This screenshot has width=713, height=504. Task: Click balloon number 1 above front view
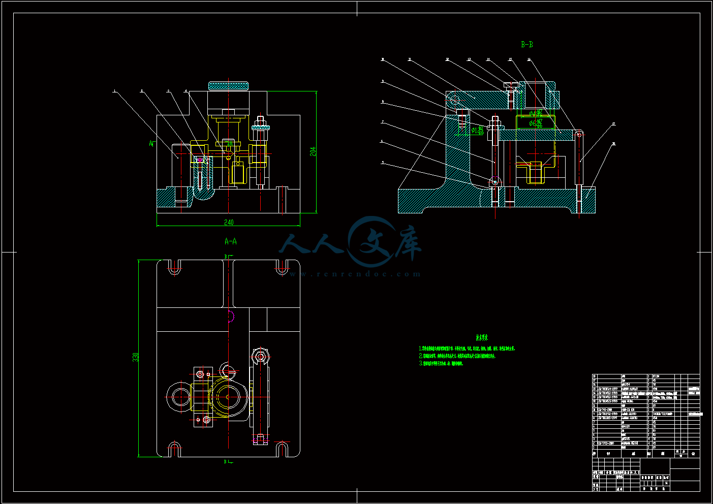[x=114, y=91]
